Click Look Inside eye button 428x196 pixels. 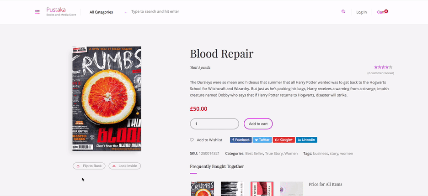pos(125,166)
